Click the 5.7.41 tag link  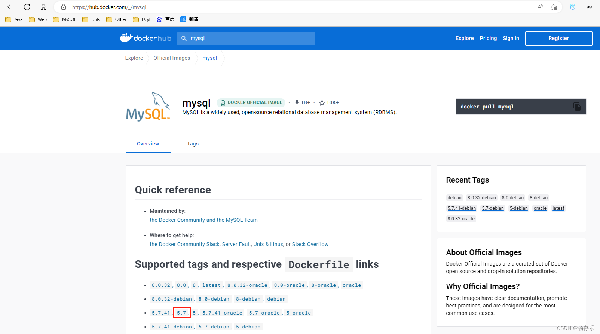(x=161, y=313)
